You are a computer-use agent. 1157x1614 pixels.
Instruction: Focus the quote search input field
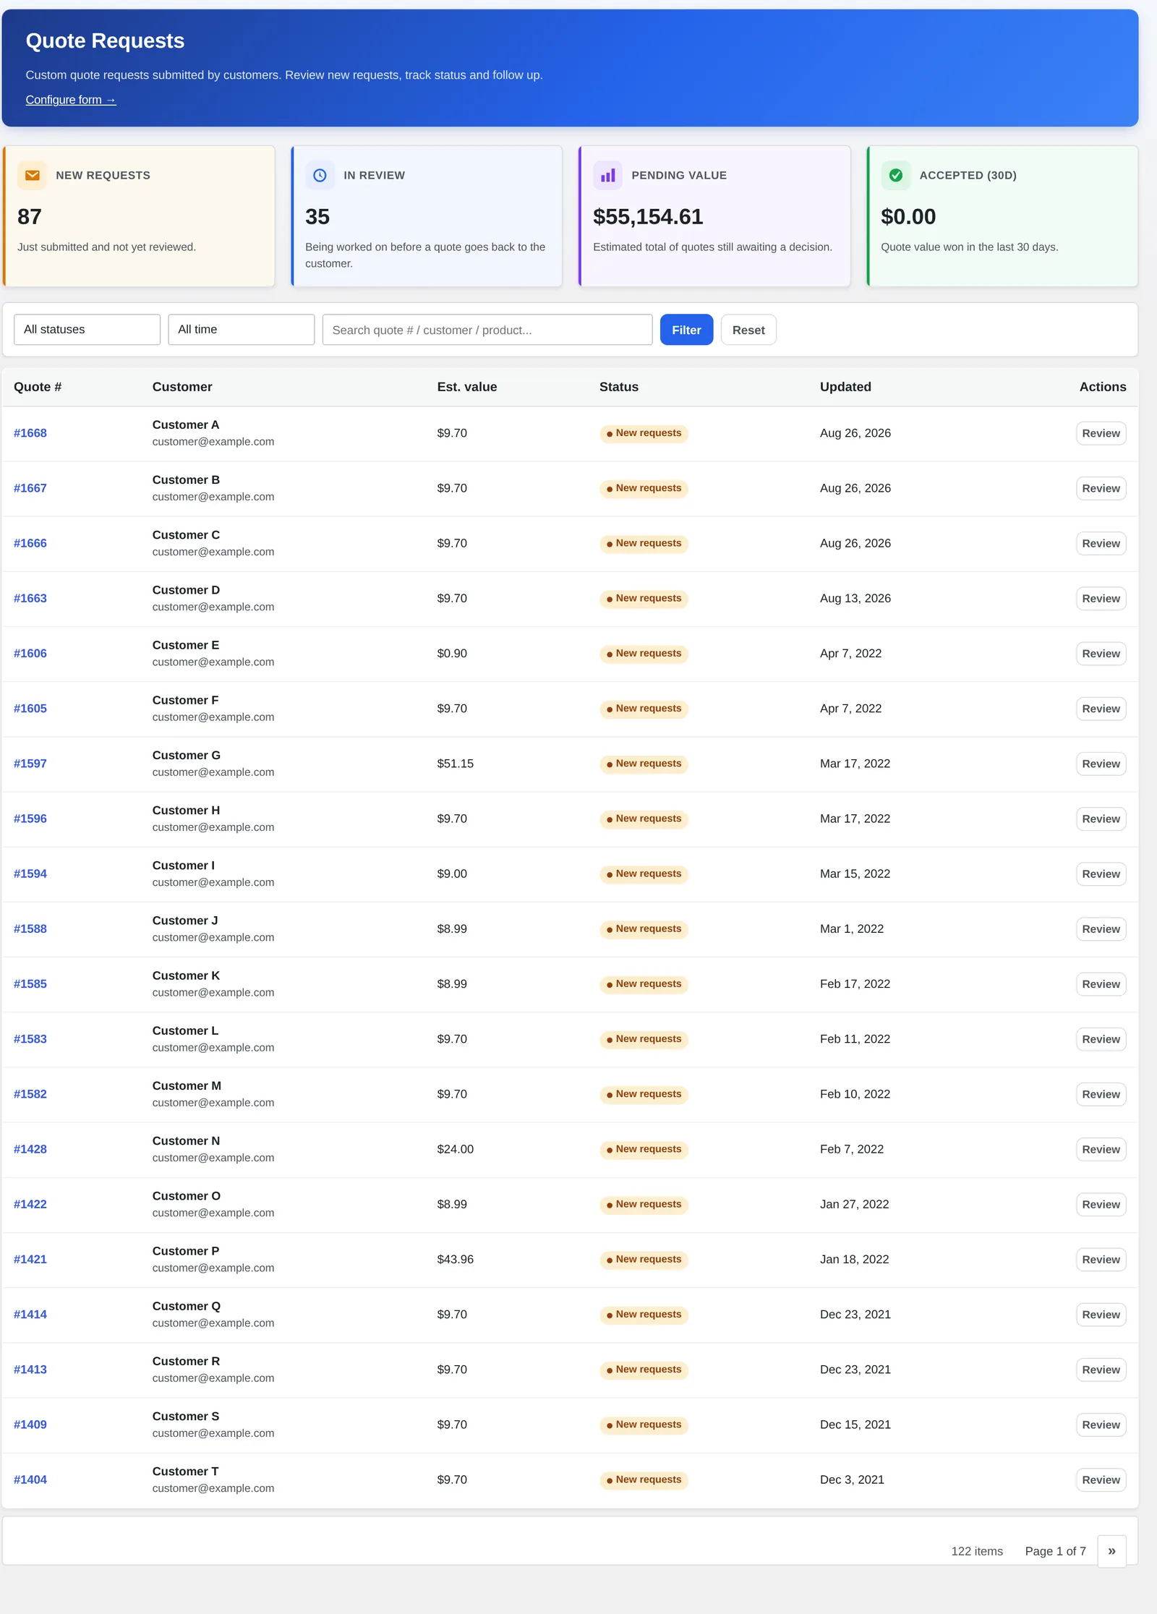click(x=487, y=330)
